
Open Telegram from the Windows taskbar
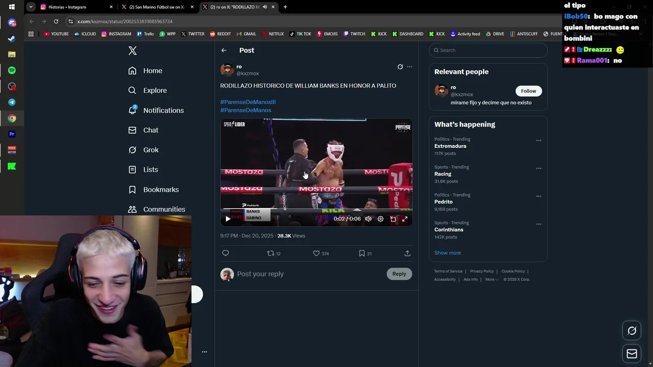(12, 102)
